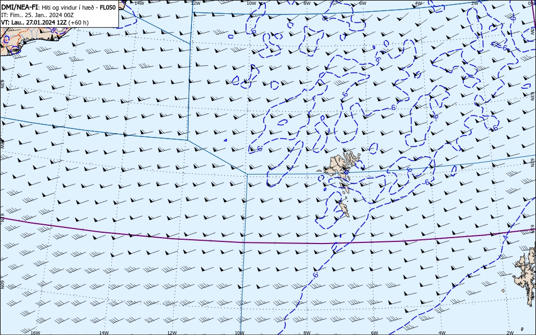Click the 12W longitude label on bottom edge
Screen dimensions: 536x335
172,333
